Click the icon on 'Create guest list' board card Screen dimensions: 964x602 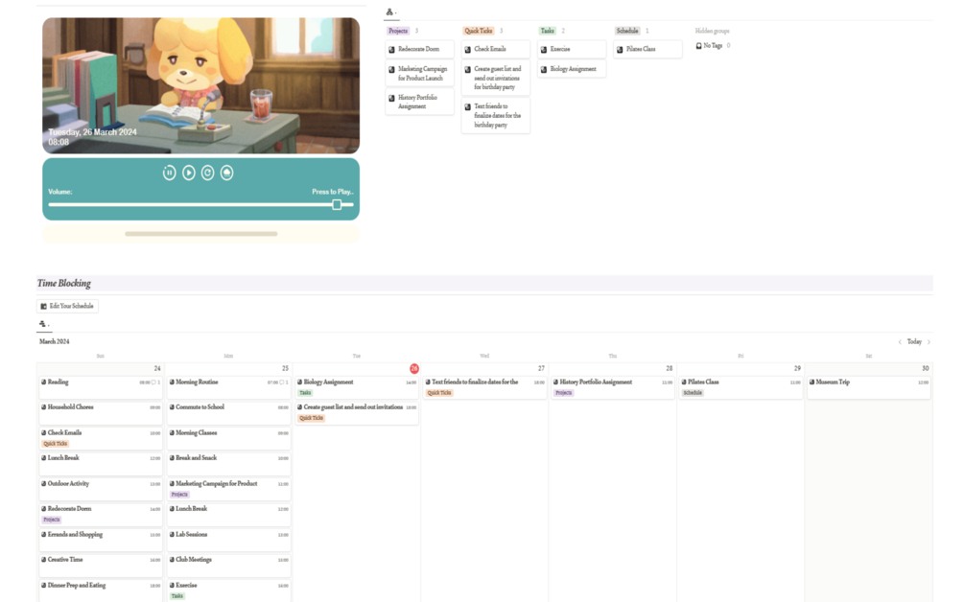click(468, 69)
